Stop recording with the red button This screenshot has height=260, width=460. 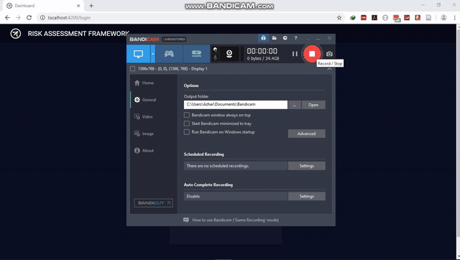(x=312, y=54)
